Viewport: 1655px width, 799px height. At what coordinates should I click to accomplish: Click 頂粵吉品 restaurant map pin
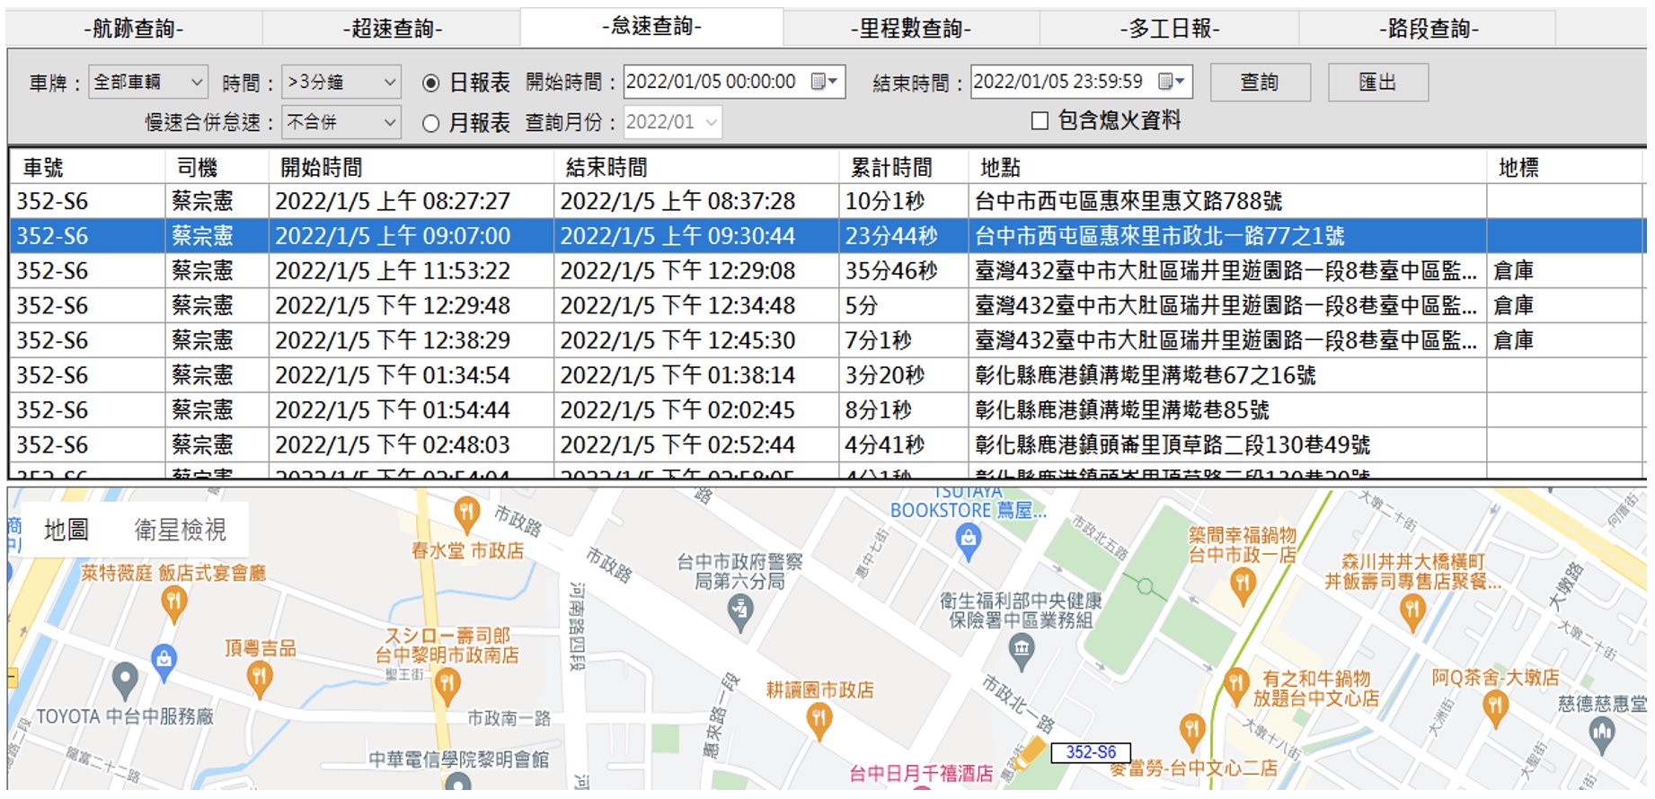tap(260, 680)
